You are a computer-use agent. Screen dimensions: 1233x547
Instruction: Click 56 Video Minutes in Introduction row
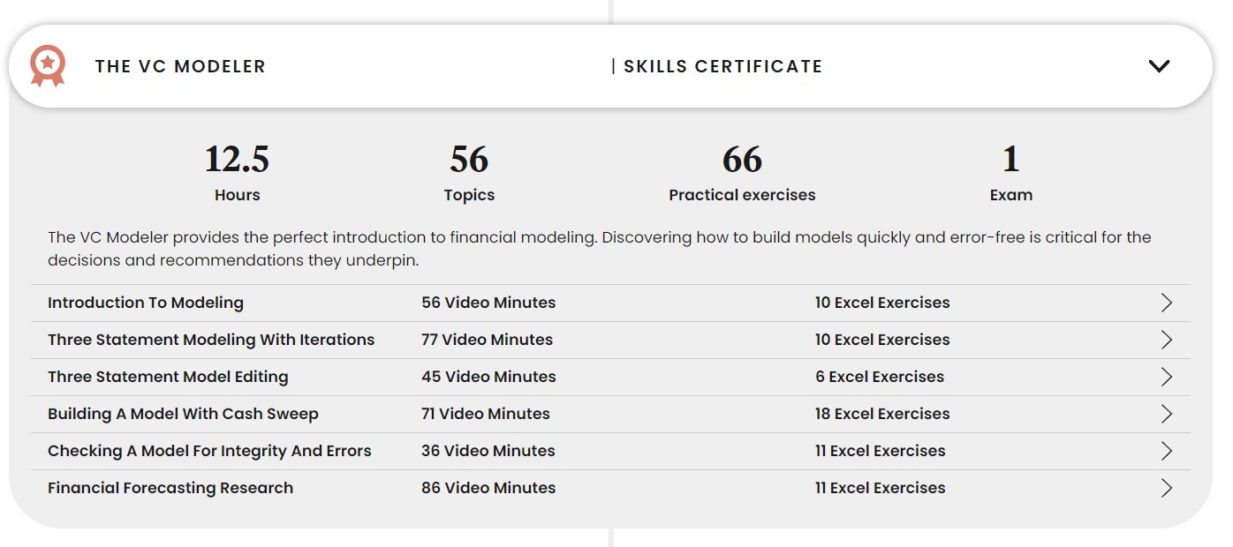click(x=488, y=303)
